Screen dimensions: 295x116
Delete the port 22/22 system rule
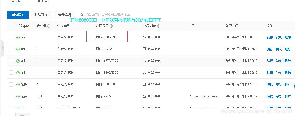point(288,96)
